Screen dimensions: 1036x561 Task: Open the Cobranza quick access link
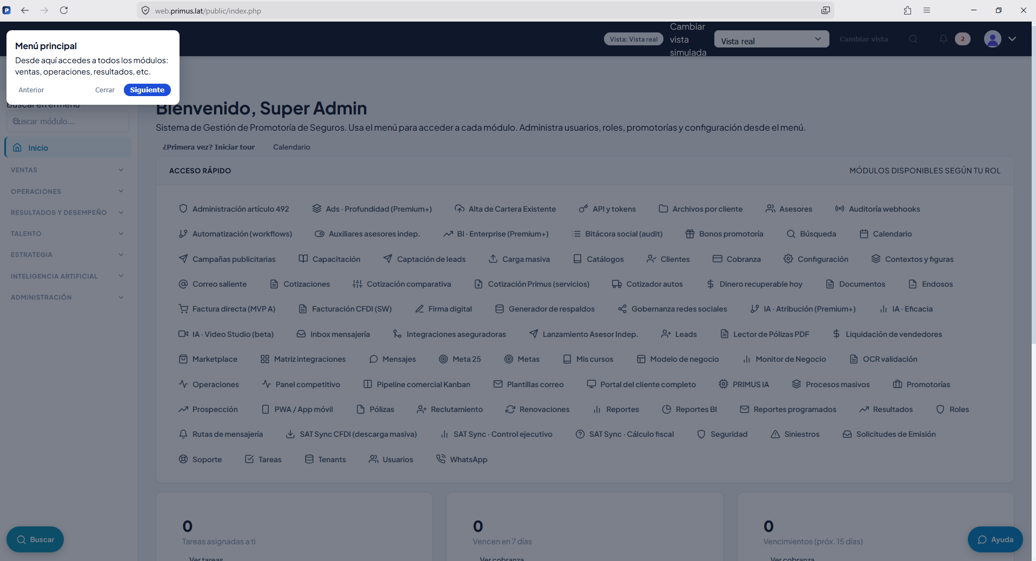point(736,259)
